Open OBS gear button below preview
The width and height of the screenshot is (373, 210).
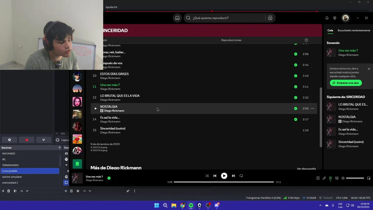point(9,140)
